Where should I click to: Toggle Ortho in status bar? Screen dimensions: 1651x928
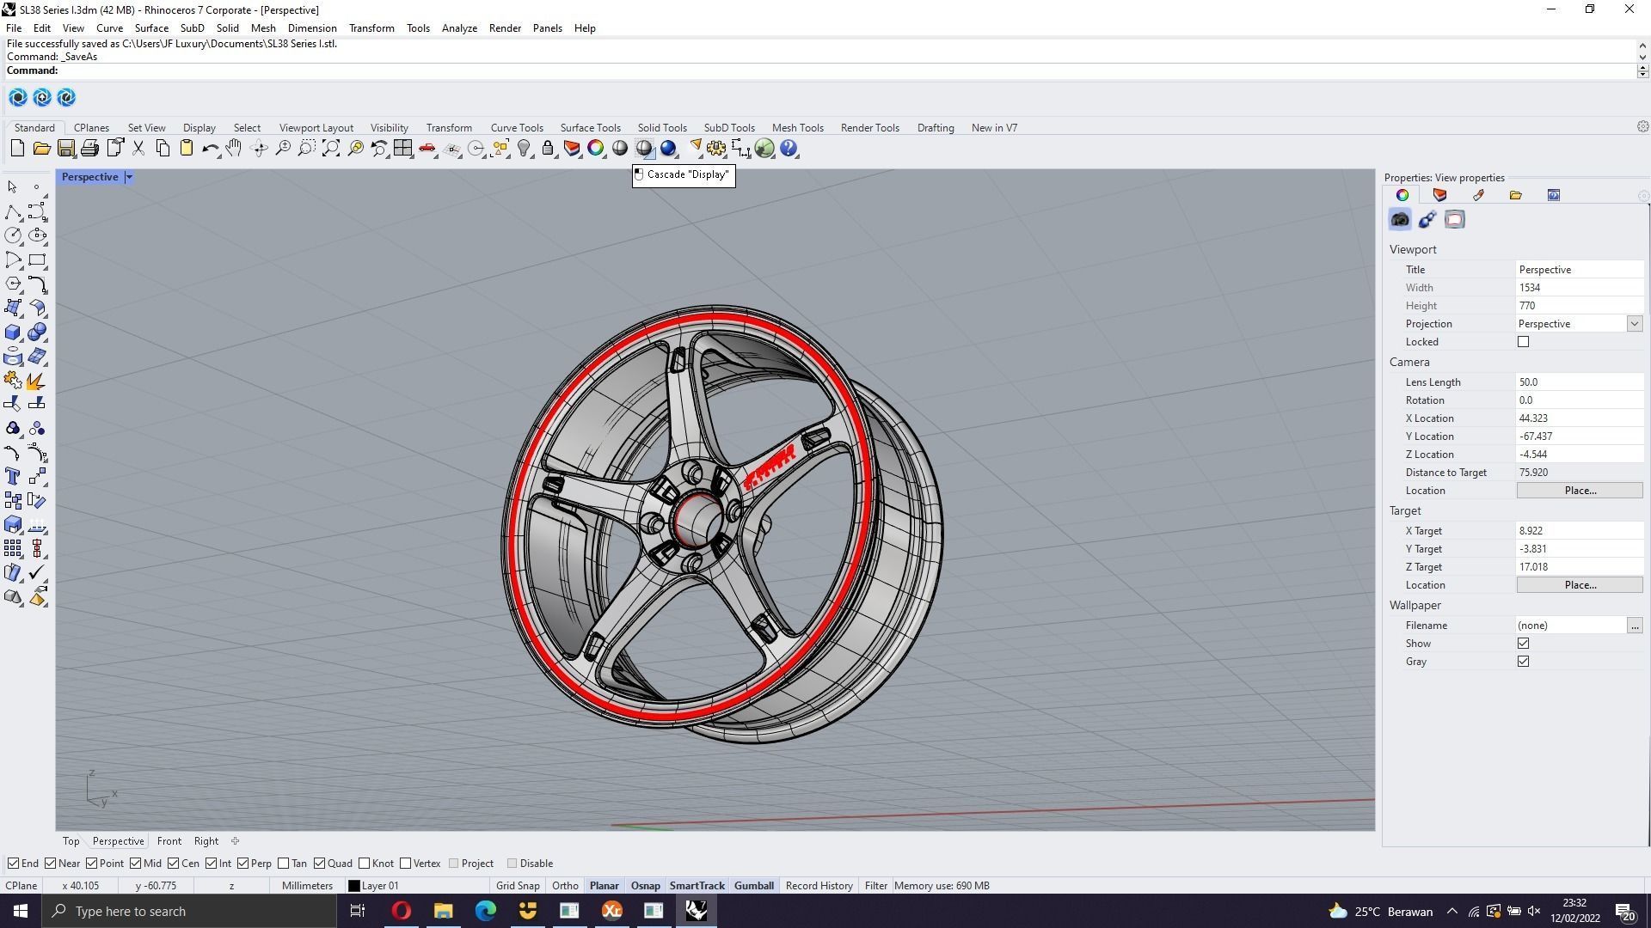point(565,886)
